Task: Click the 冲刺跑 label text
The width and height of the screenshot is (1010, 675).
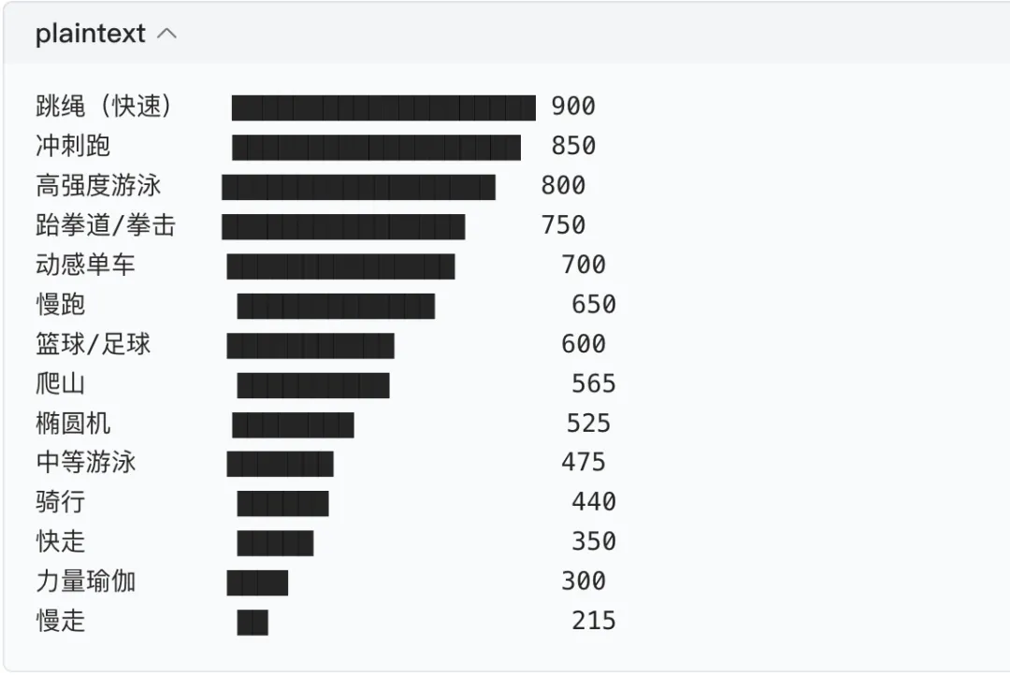Action: tap(73, 146)
